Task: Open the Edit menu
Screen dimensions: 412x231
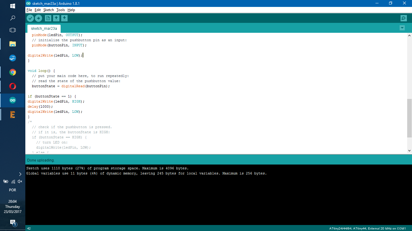Action: pos(38,10)
